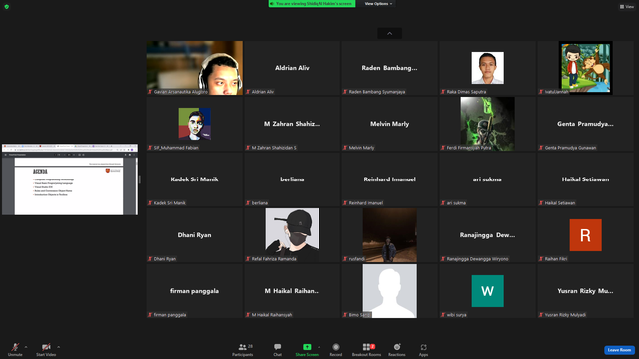Click muted mic icon beside Yusran Rizky Mulyadi
This screenshot has height=359, width=639.
click(541, 315)
